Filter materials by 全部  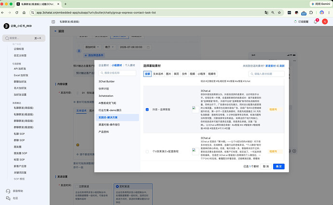(x=147, y=74)
